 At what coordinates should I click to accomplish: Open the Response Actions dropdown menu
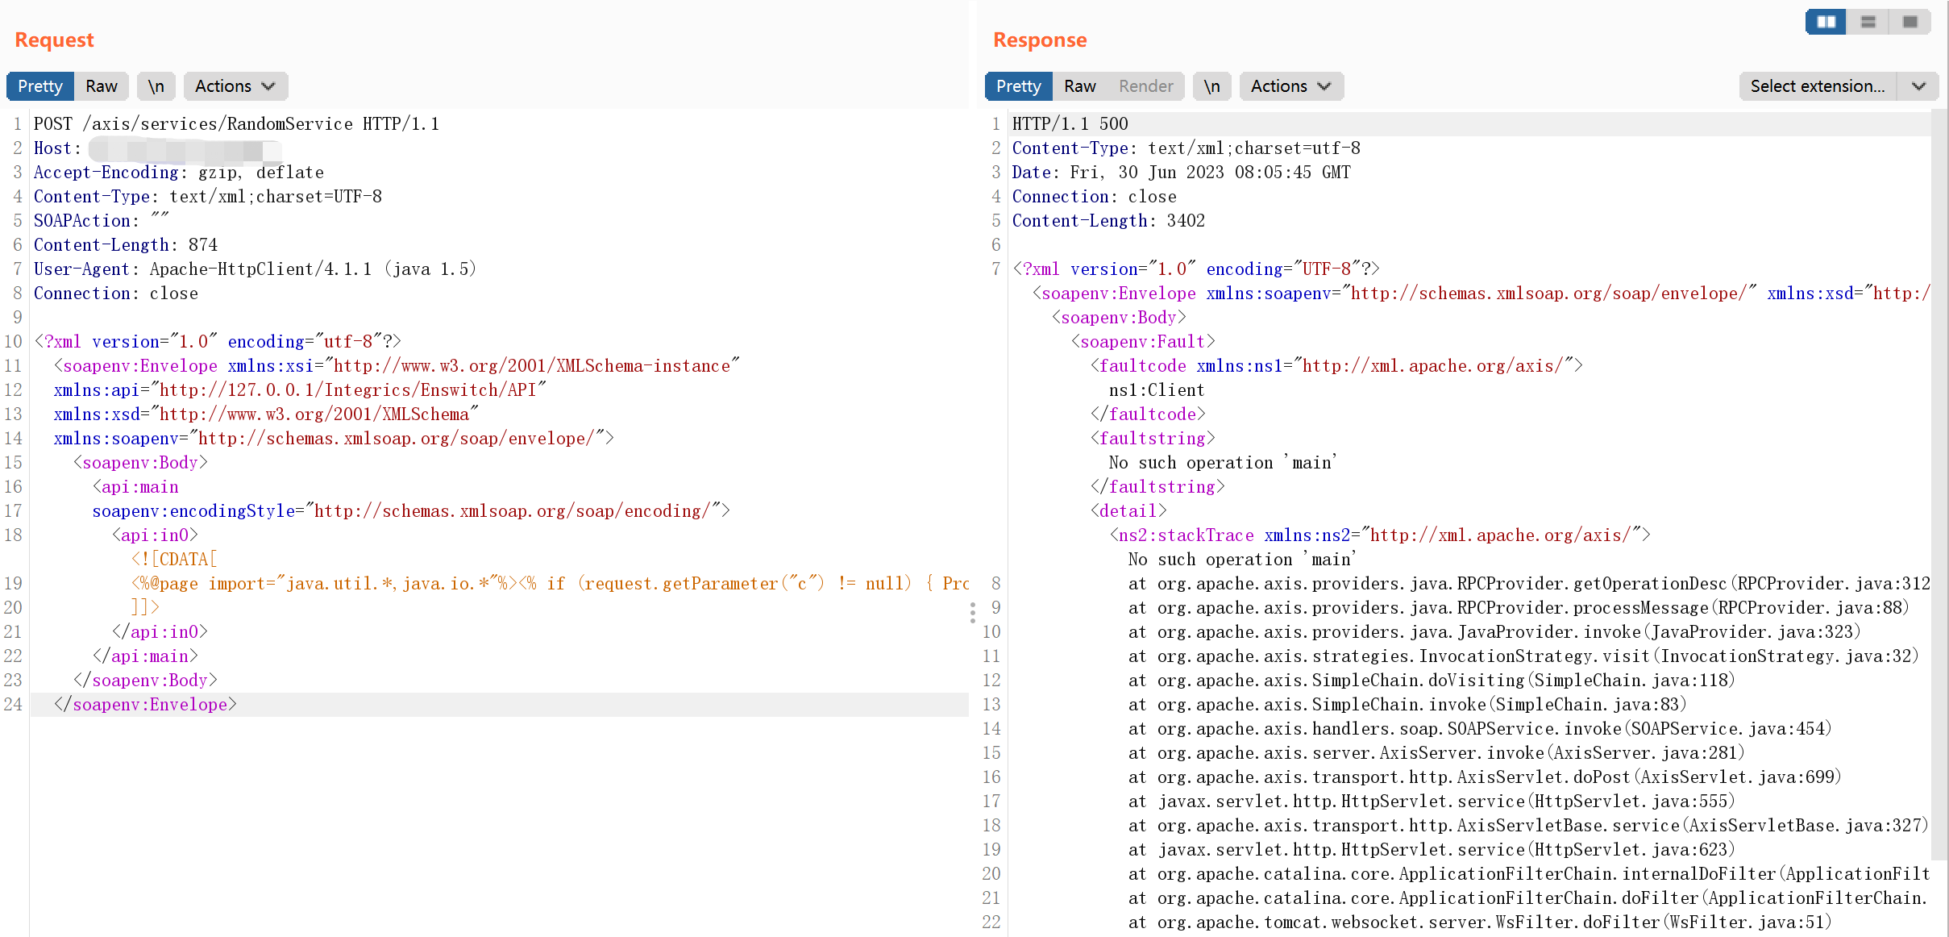point(1290,86)
